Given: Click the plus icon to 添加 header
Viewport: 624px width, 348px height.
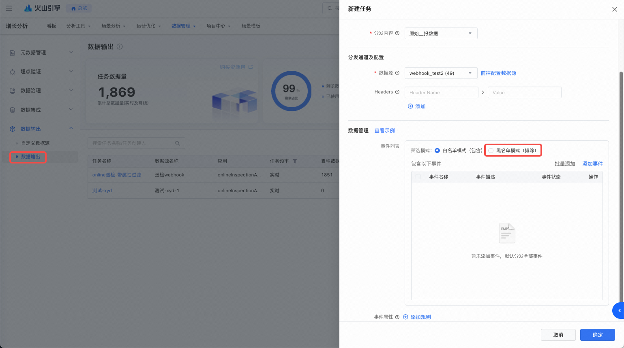Looking at the screenshot, I should [410, 106].
